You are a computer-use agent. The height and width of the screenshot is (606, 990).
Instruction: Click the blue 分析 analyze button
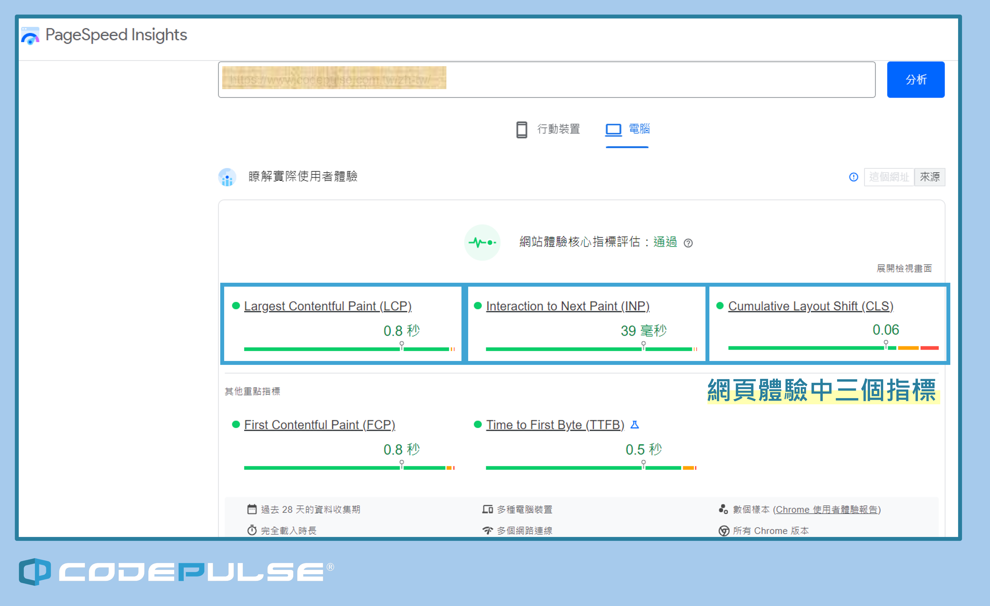pos(916,80)
